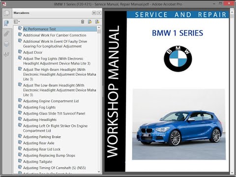Click bookmark icon beside Adjusting Engine Compartment Lid

click(x=20, y=100)
